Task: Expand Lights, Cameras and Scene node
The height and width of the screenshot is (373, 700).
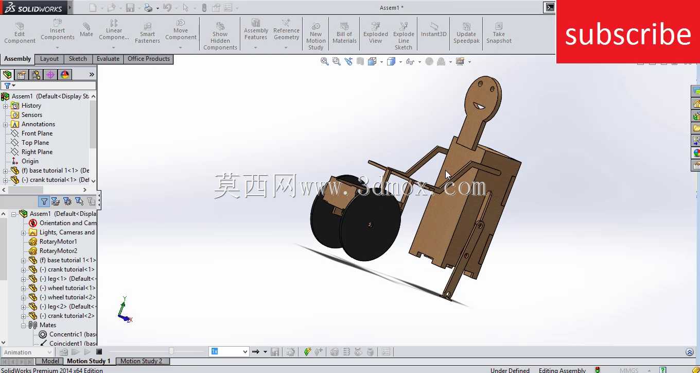Action: tap(23, 232)
